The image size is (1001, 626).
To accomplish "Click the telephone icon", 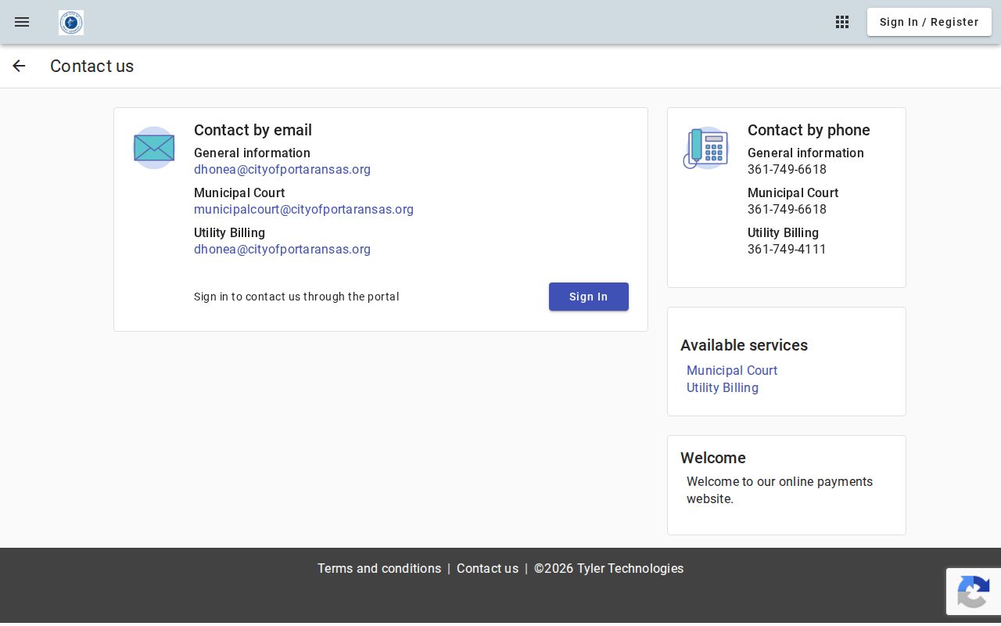I will [705, 148].
